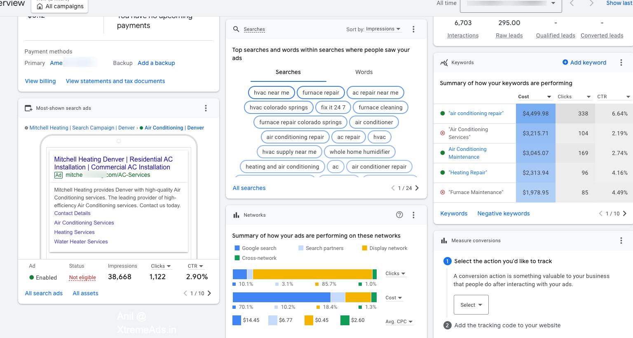Image resolution: width=633 pixels, height=338 pixels.
Task: Select the "hvac near me" search chip
Action: (x=271, y=93)
